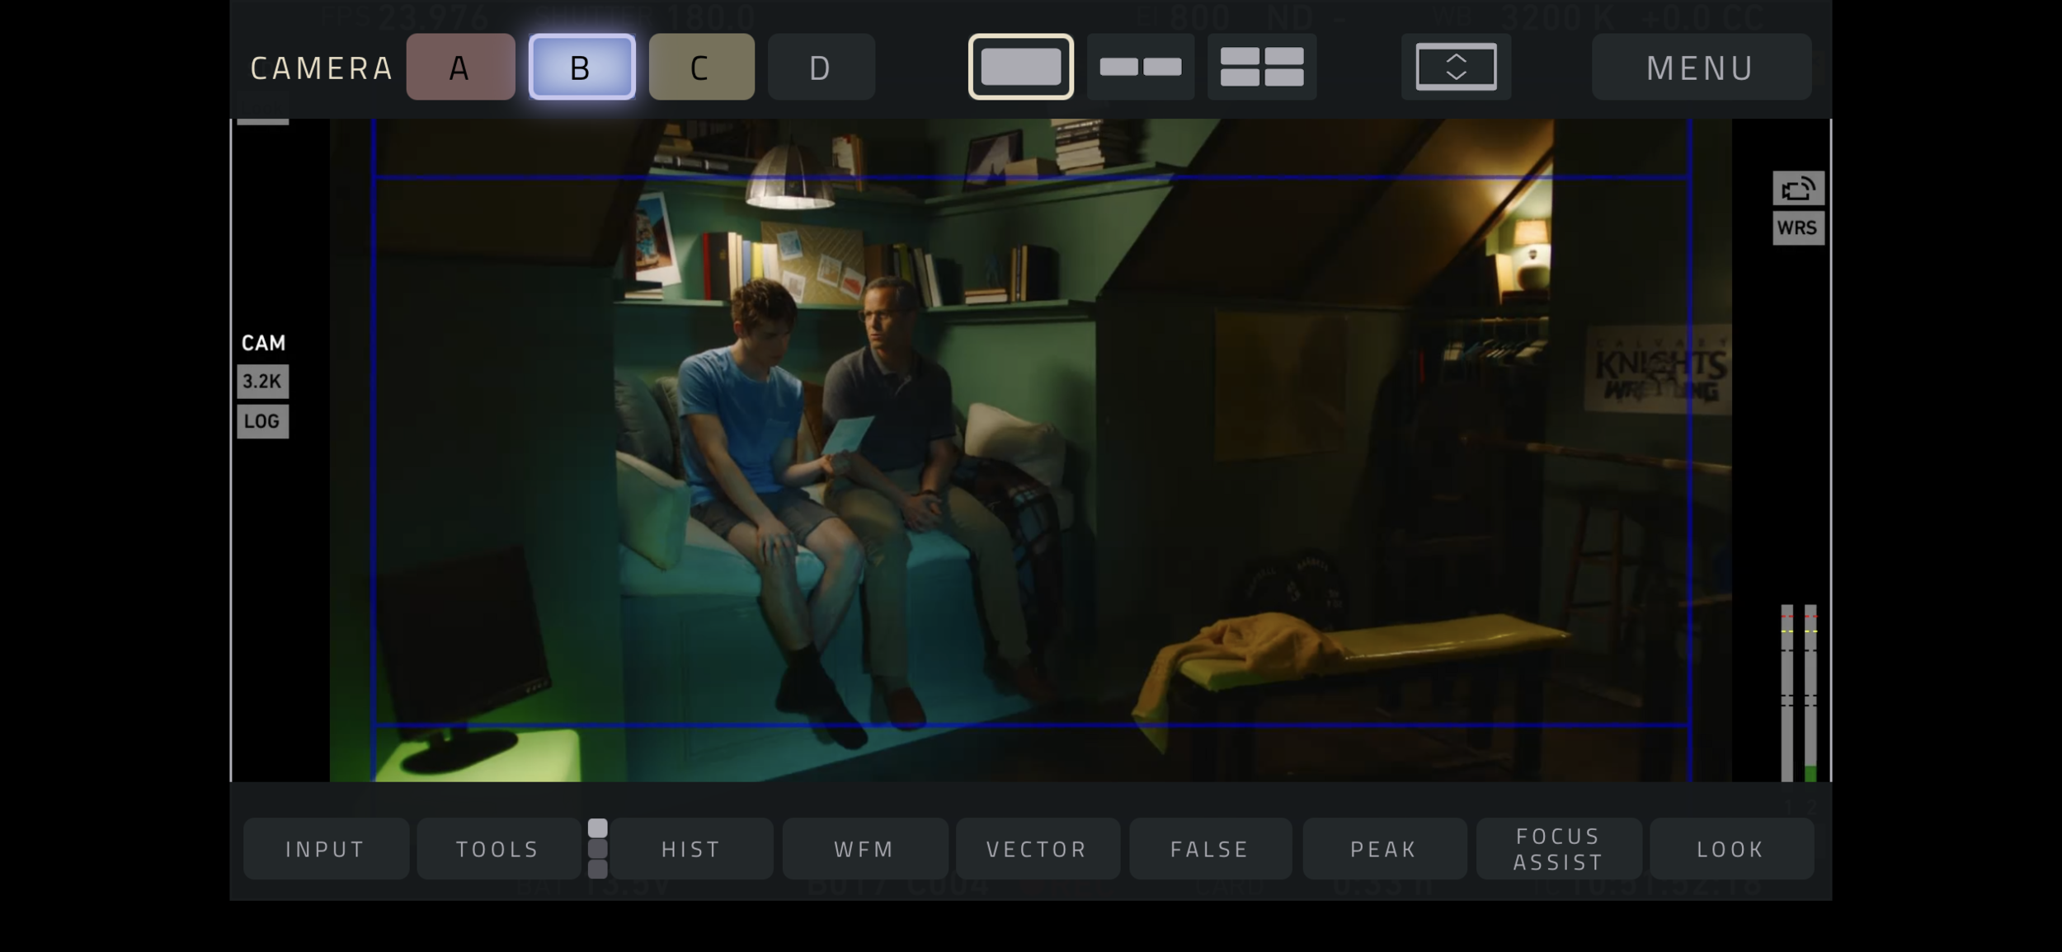Click the audio level meters

(1799, 693)
